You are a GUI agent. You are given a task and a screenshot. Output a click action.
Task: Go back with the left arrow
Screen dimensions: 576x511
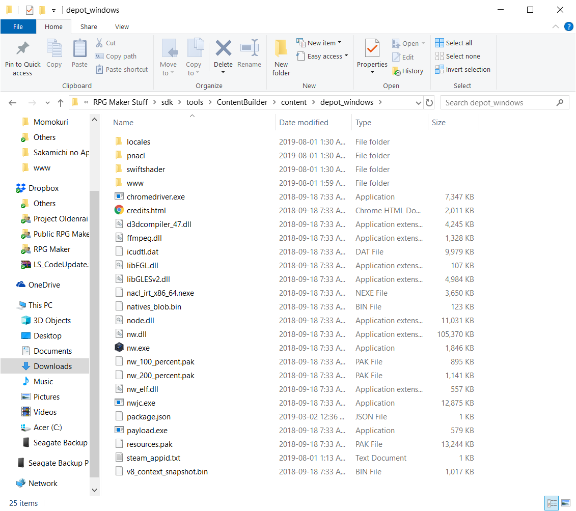[x=13, y=103]
